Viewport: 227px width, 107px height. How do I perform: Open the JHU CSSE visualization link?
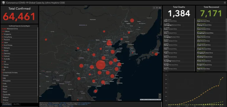[x=63, y=103]
